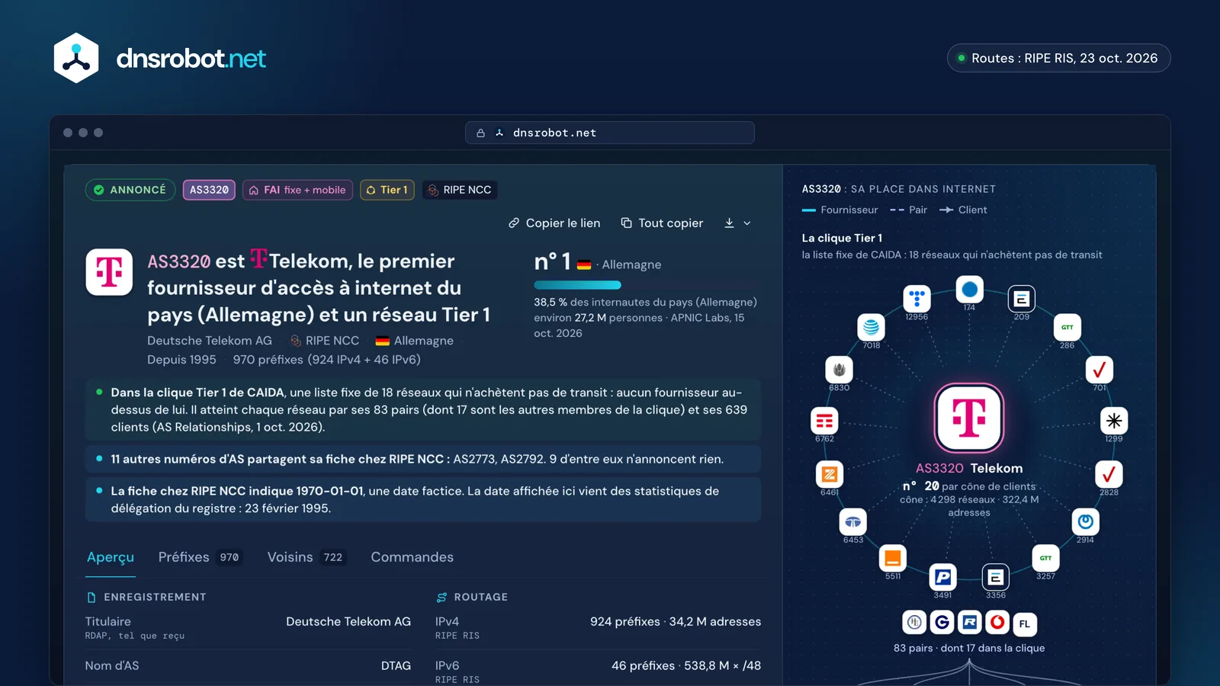This screenshot has width=1220, height=686.
Task: Click the 924 préfixes · 34,2 M adresses value
Action: 676,621
